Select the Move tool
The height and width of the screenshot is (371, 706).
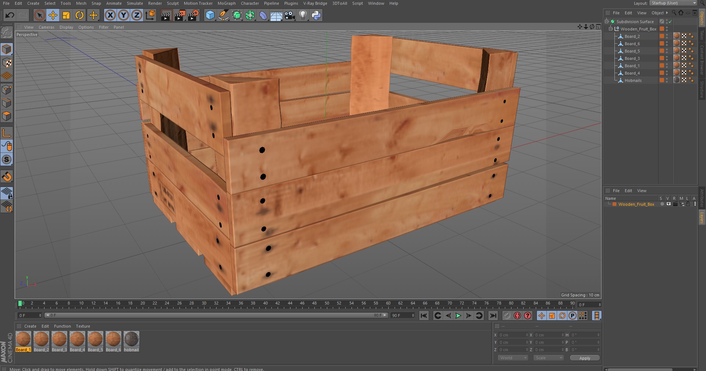pyautogui.click(x=53, y=15)
